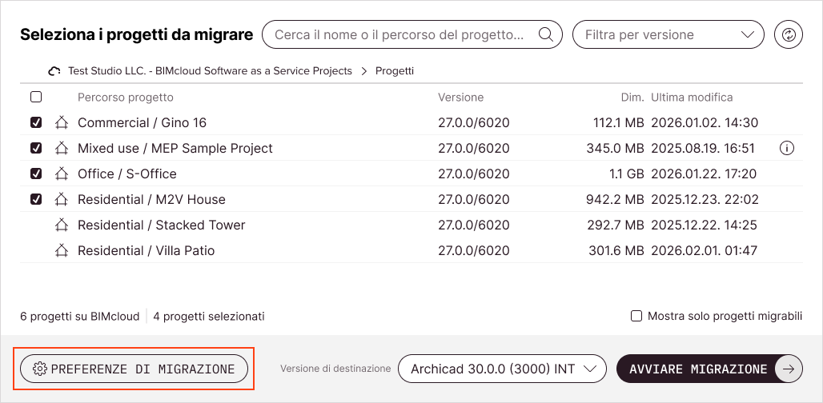The image size is (823, 403).
Task: Click the info icon on MEP Sample Project row
Action: click(786, 148)
